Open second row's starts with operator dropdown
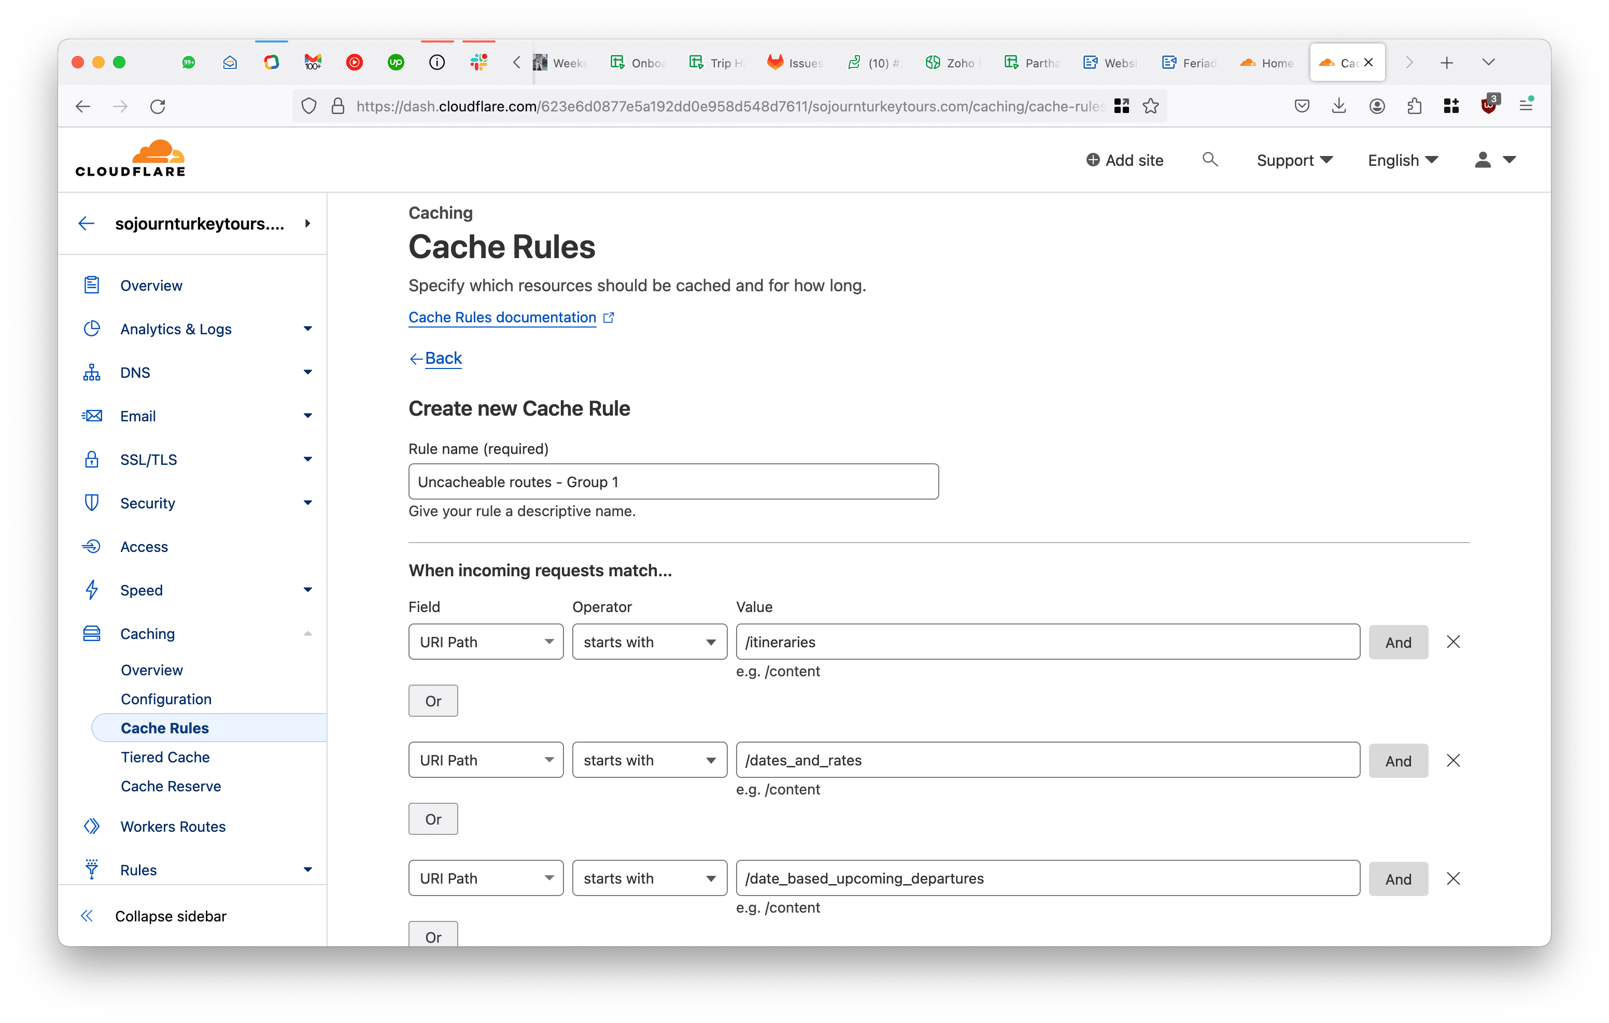 click(x=649, y=760)
